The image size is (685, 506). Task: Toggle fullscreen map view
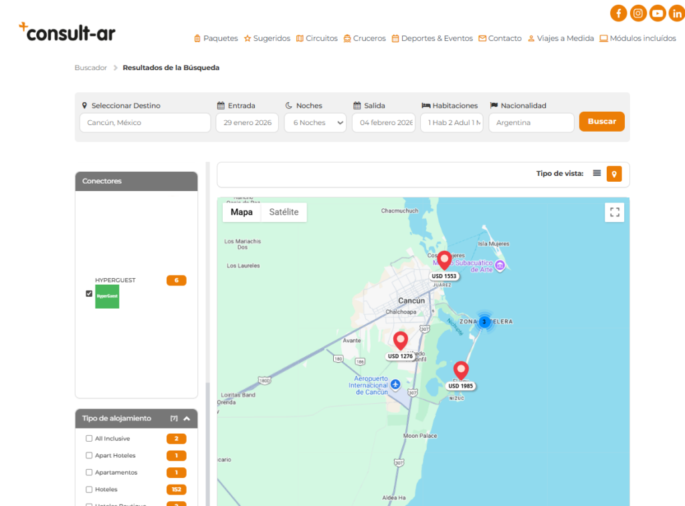click(x=614, y=213)
